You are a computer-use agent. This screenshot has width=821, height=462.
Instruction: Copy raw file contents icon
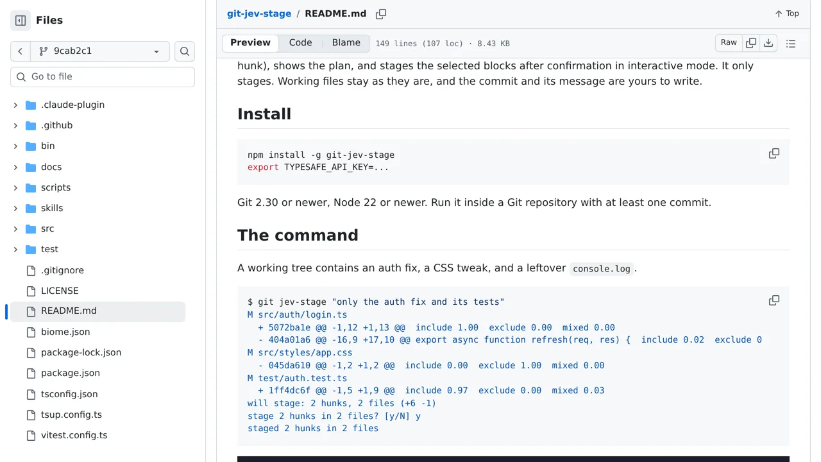751,43
